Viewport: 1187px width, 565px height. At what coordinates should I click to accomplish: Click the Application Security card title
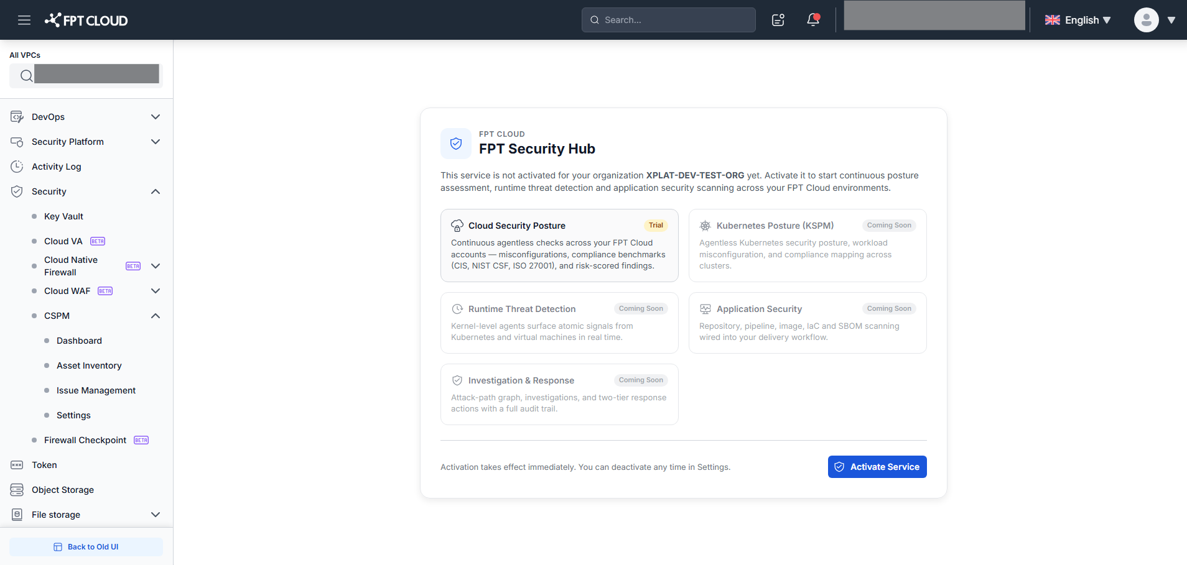pos(759,309)
